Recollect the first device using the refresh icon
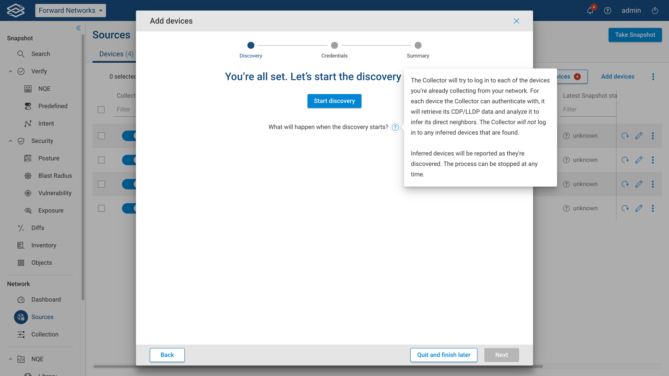The width and height of the screenshot is (669, 376). [x=625, y=136]
